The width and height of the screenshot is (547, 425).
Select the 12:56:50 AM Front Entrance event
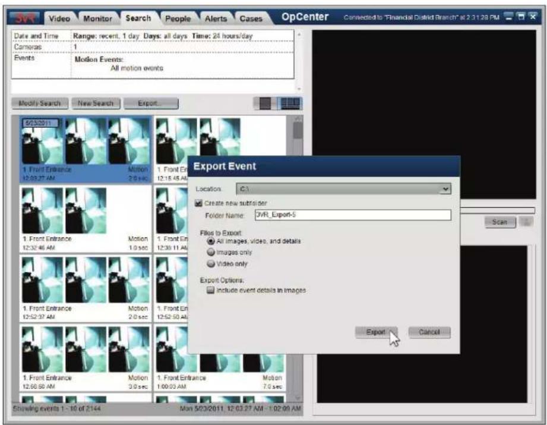click(x=86, y=358)
